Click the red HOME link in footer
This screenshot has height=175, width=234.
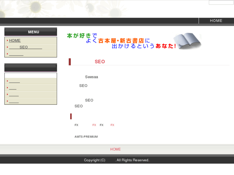115,149
